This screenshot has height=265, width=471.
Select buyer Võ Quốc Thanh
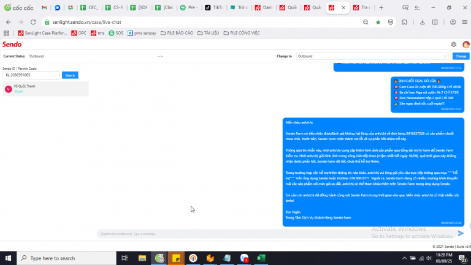45,89
